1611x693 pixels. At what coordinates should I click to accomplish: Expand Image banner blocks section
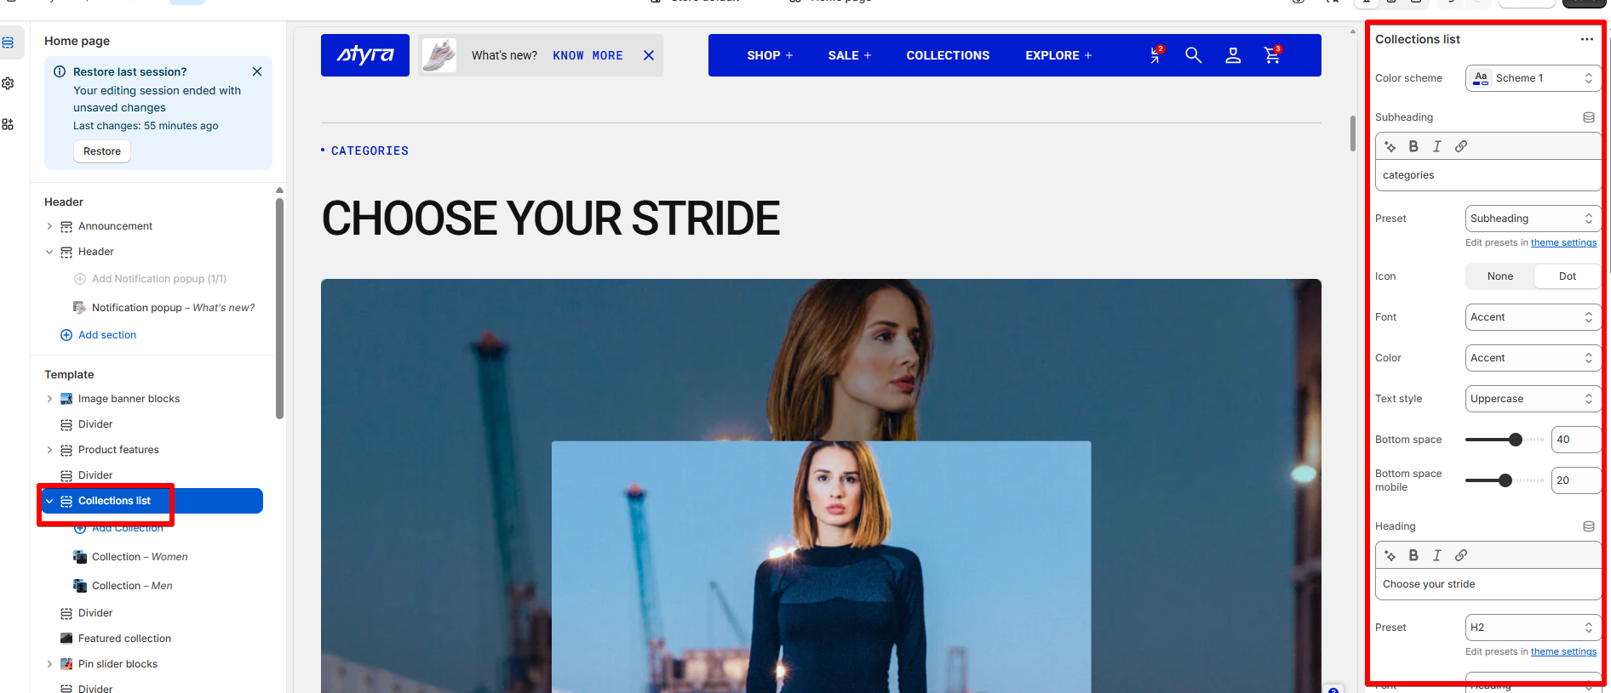pyautogui.click(x=49, y=399)
